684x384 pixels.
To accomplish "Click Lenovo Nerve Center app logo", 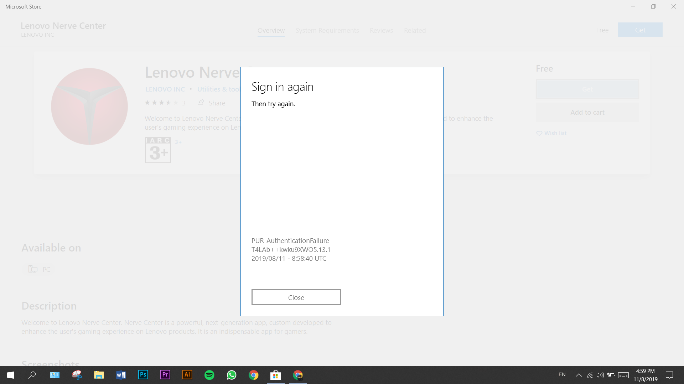I will coord(89,107).
